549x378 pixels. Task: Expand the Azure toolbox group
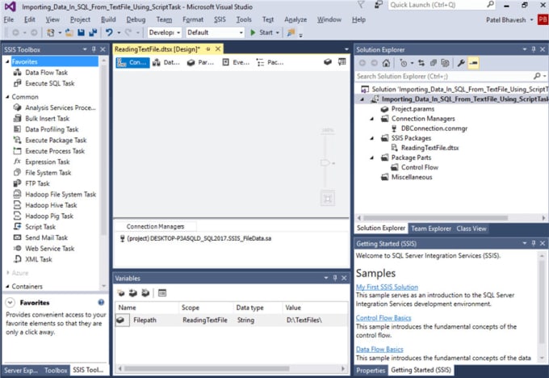click(8, 272)
